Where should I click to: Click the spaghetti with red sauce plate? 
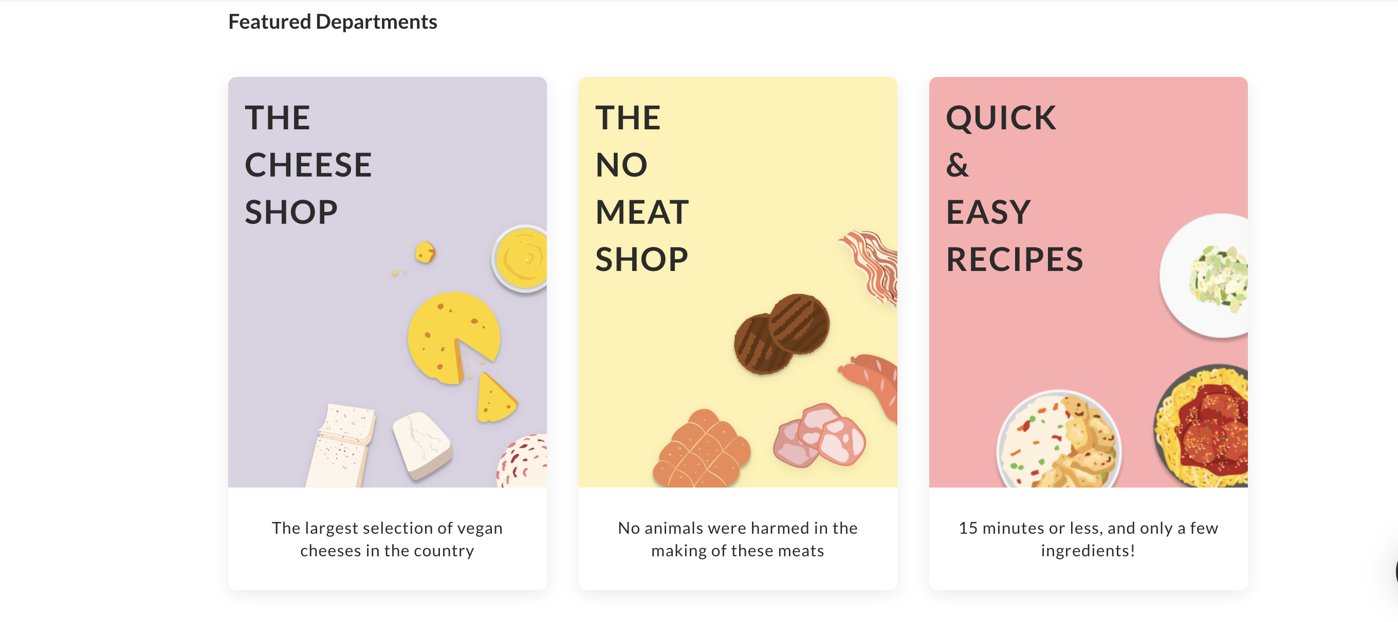(1205, 428)
